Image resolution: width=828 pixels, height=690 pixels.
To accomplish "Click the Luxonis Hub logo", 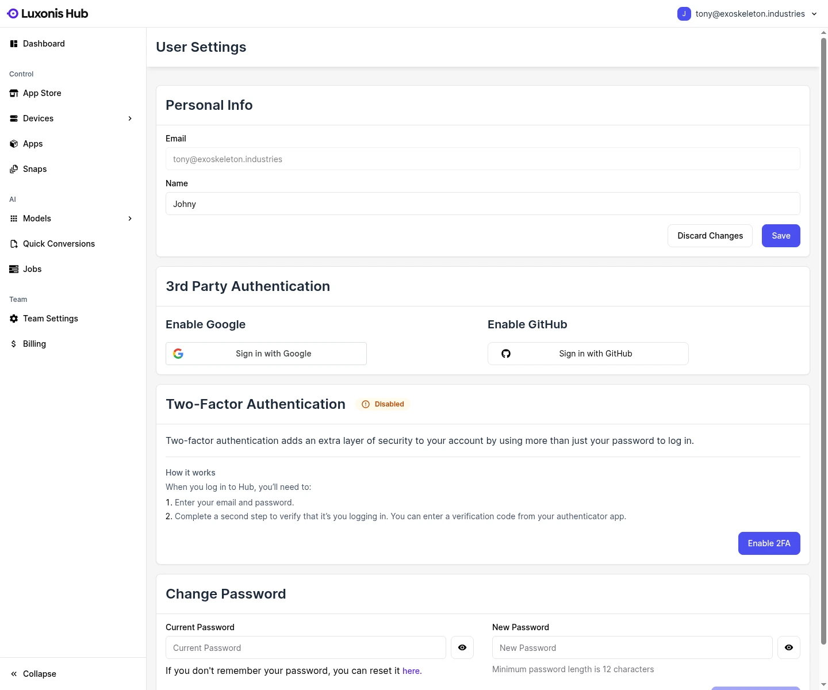I will tap(47, 13).
